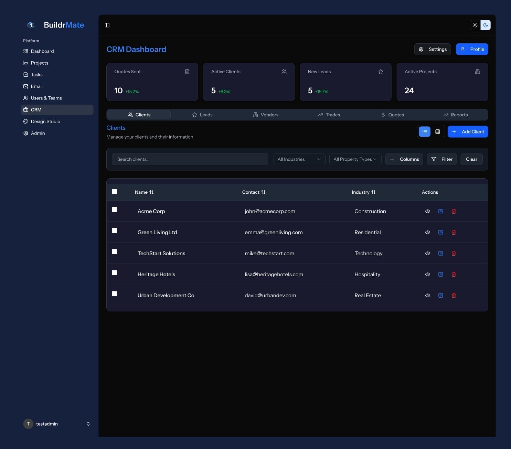Switch to the grid view icon

coord(438,131)
